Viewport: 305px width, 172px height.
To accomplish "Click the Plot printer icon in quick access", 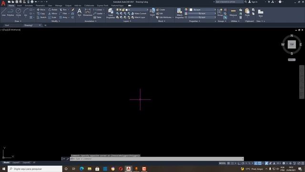I will [32, 2].
